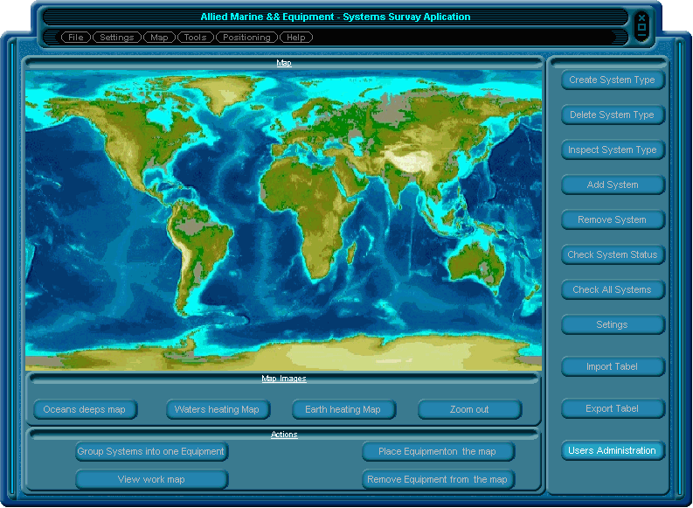Open the Map menu

pos(159,38)
